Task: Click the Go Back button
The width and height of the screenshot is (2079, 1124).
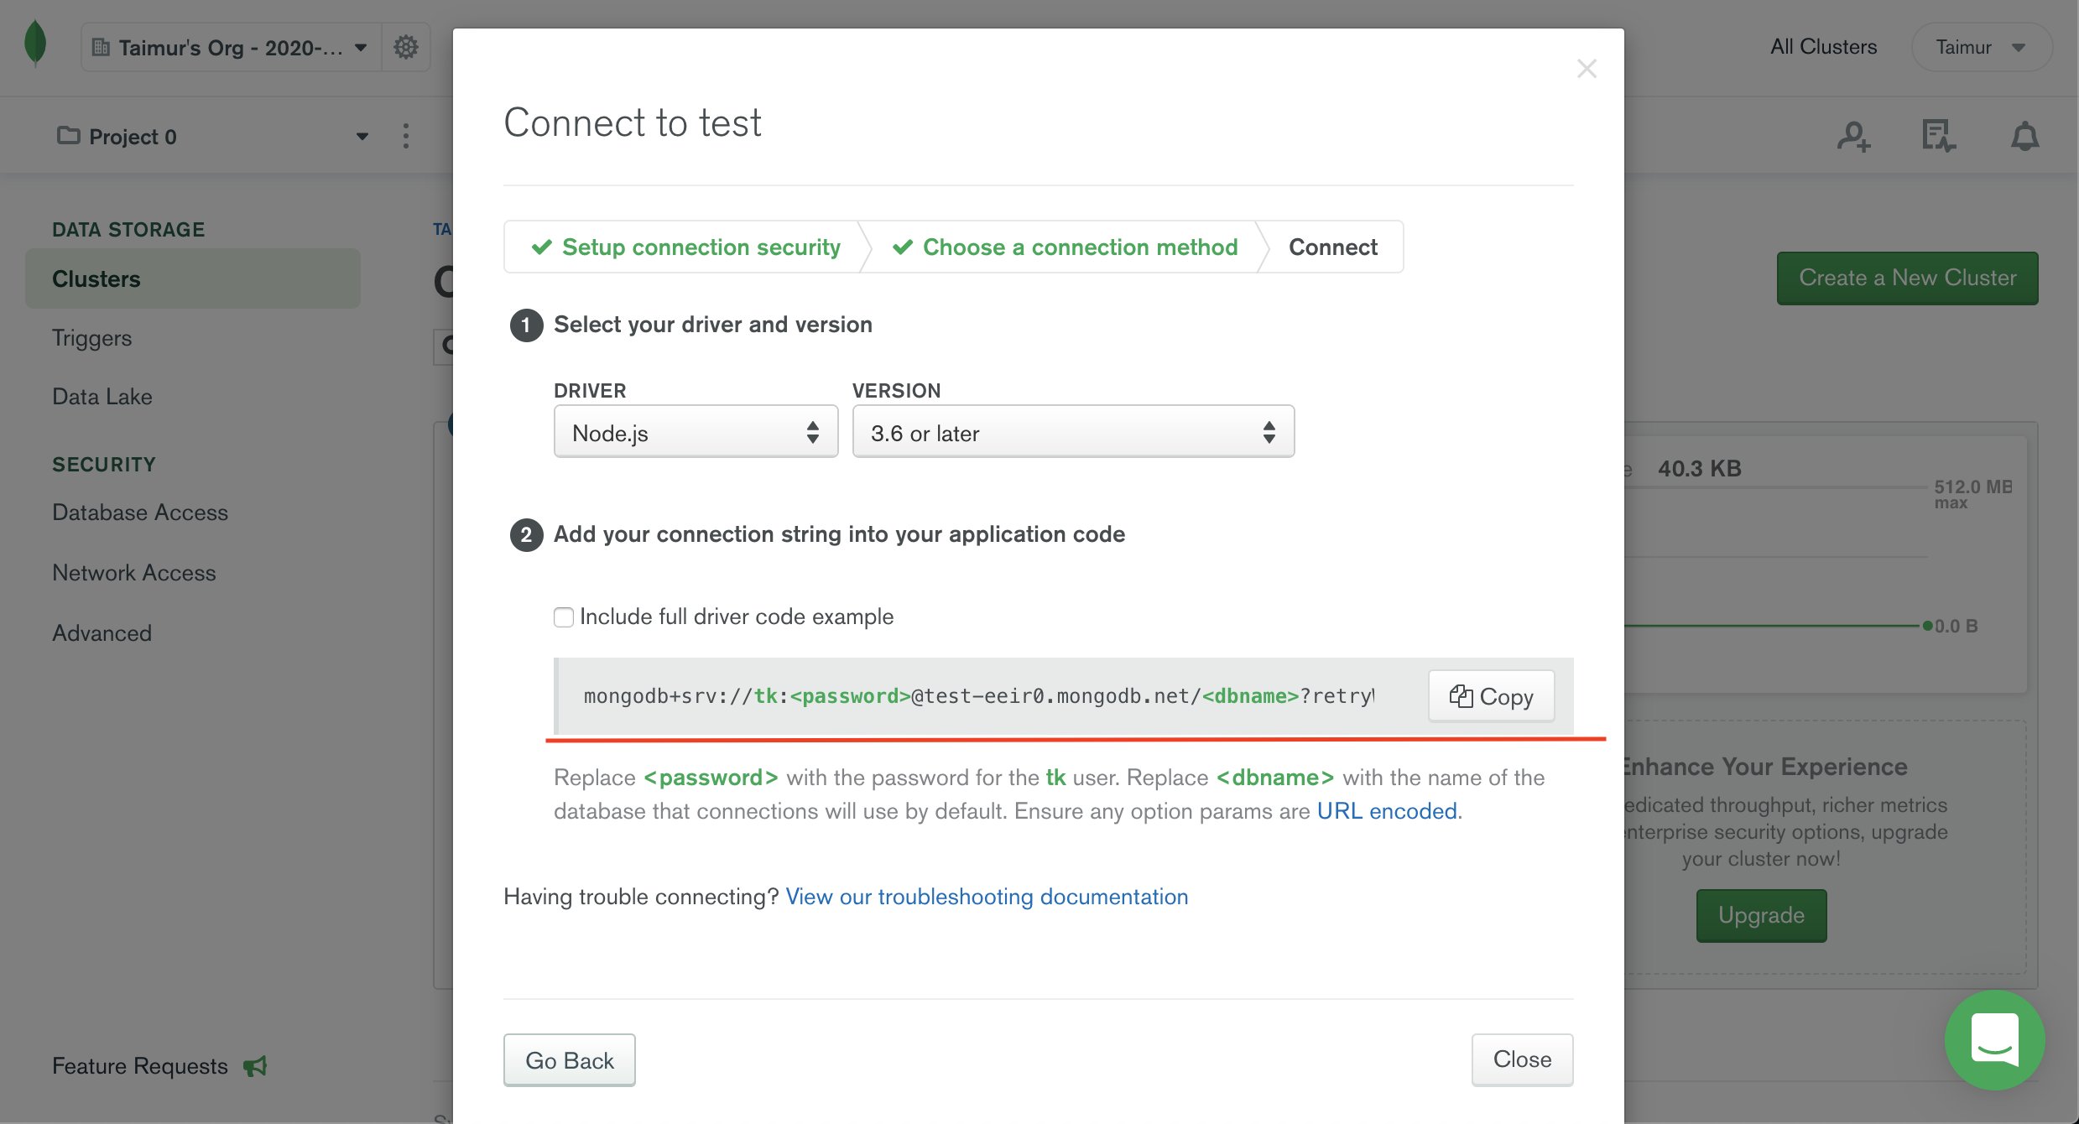Action: point(569,1059)
